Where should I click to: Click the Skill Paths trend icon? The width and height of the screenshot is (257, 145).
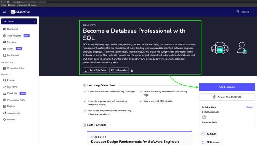coord(4,87)
